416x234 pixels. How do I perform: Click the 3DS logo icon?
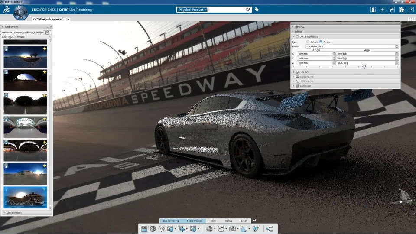6,10
